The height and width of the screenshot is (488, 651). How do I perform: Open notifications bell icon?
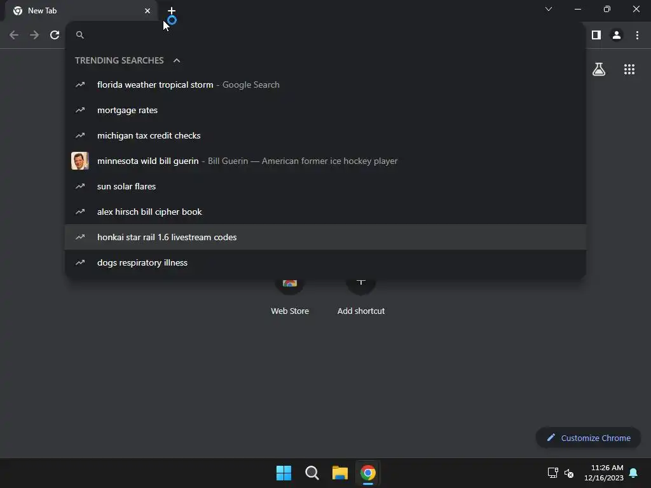(x=634, y=473)
